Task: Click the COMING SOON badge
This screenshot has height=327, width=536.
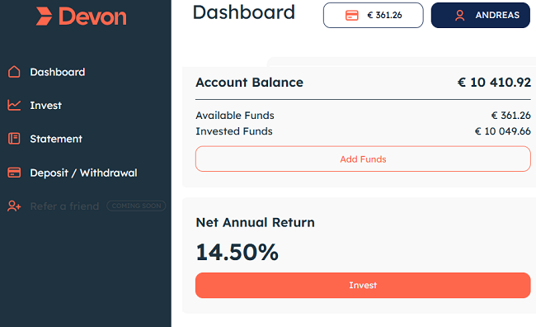Action: point(136,206)
